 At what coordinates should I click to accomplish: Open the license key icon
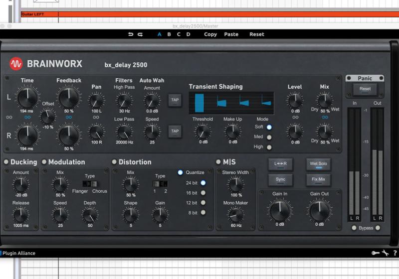pyautogui.click(x=375, y=253)
